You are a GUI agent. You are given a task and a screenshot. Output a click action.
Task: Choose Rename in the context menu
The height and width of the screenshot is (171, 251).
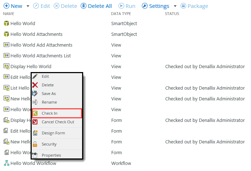49,102
